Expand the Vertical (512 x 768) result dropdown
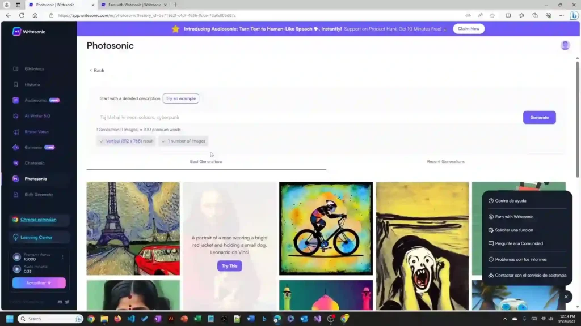The height and width of the screenshot is (326, 581). (126, 141)
